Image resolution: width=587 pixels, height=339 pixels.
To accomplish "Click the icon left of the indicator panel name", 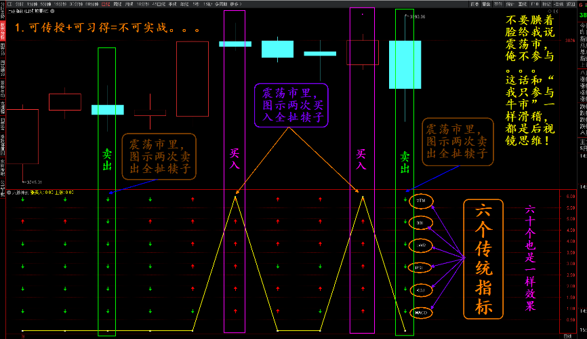I will point(8,193).
